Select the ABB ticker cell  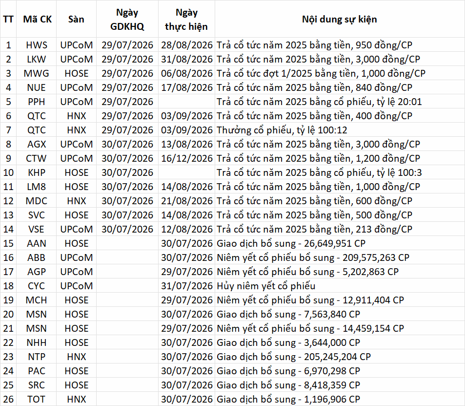37,257
